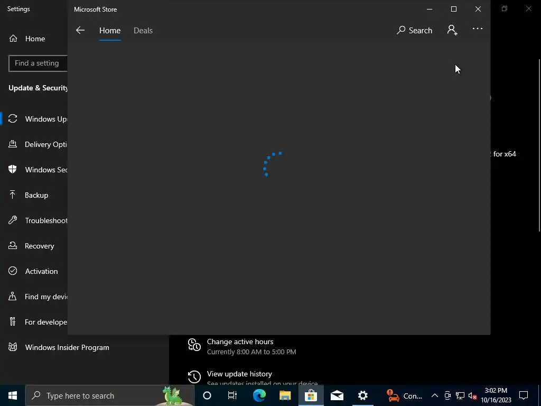Viewport: 541px width, 406px height.
Task: Click the Change active hours clock icon
Action: tap(194, 345)
